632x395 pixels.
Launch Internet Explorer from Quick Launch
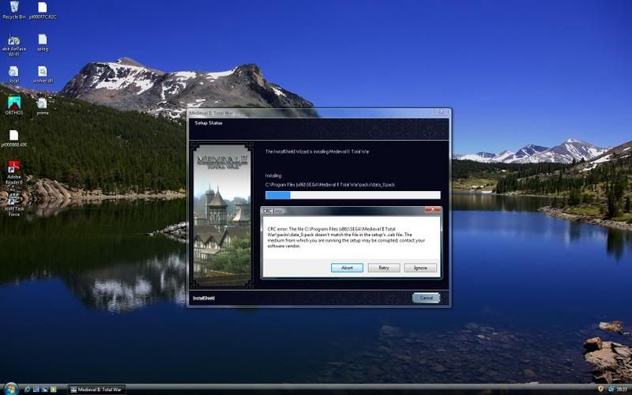(28, 389)
